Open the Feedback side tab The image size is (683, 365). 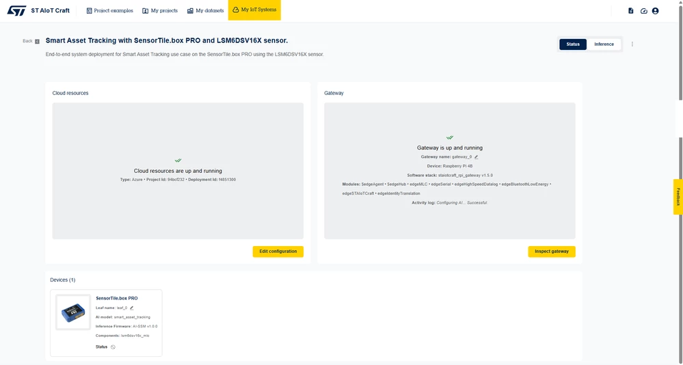pos(678,197)
